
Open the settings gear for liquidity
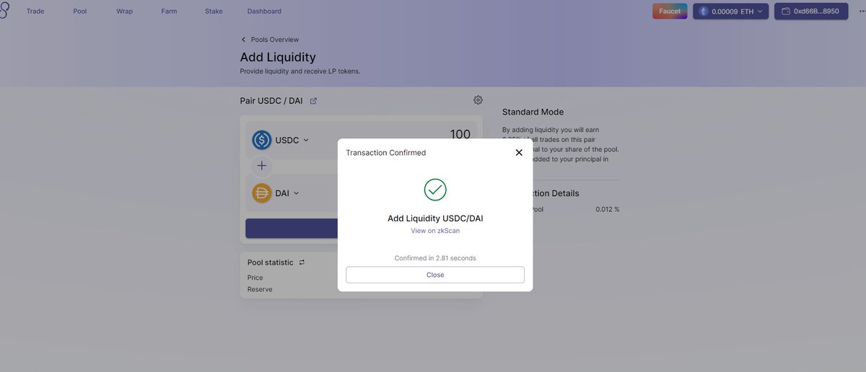click(x=478, y=100)
